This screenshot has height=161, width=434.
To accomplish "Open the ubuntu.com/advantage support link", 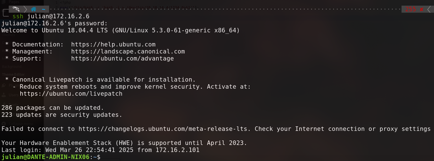I will [x=122, y=59].
